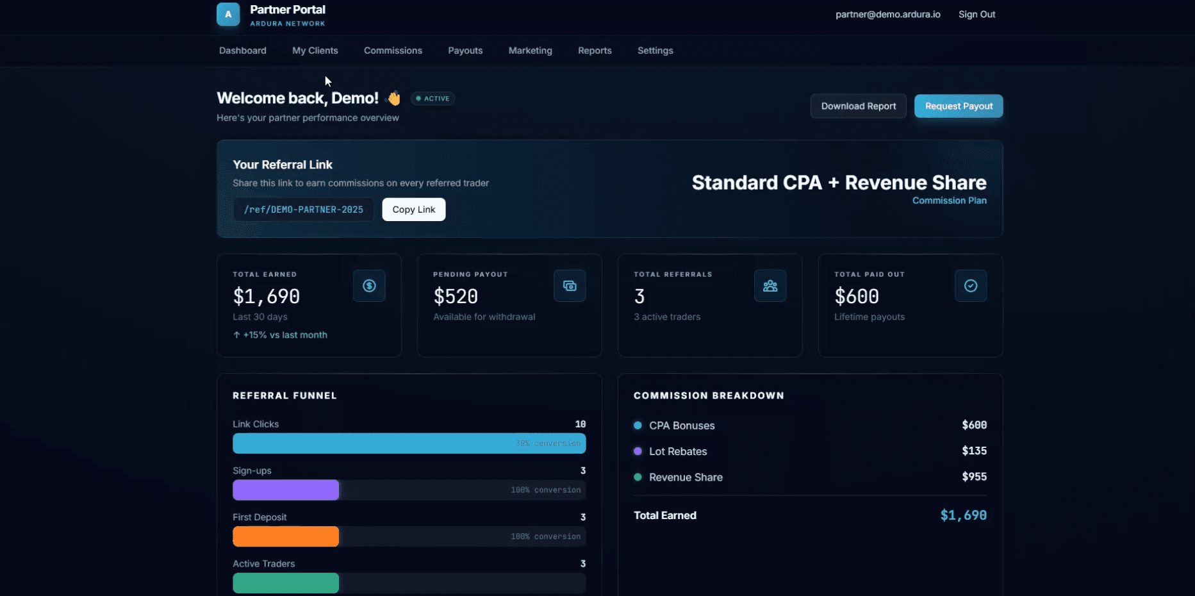Go to My Clients
The width and height of the screenshot is (1195, 596).
click(315, 51)
